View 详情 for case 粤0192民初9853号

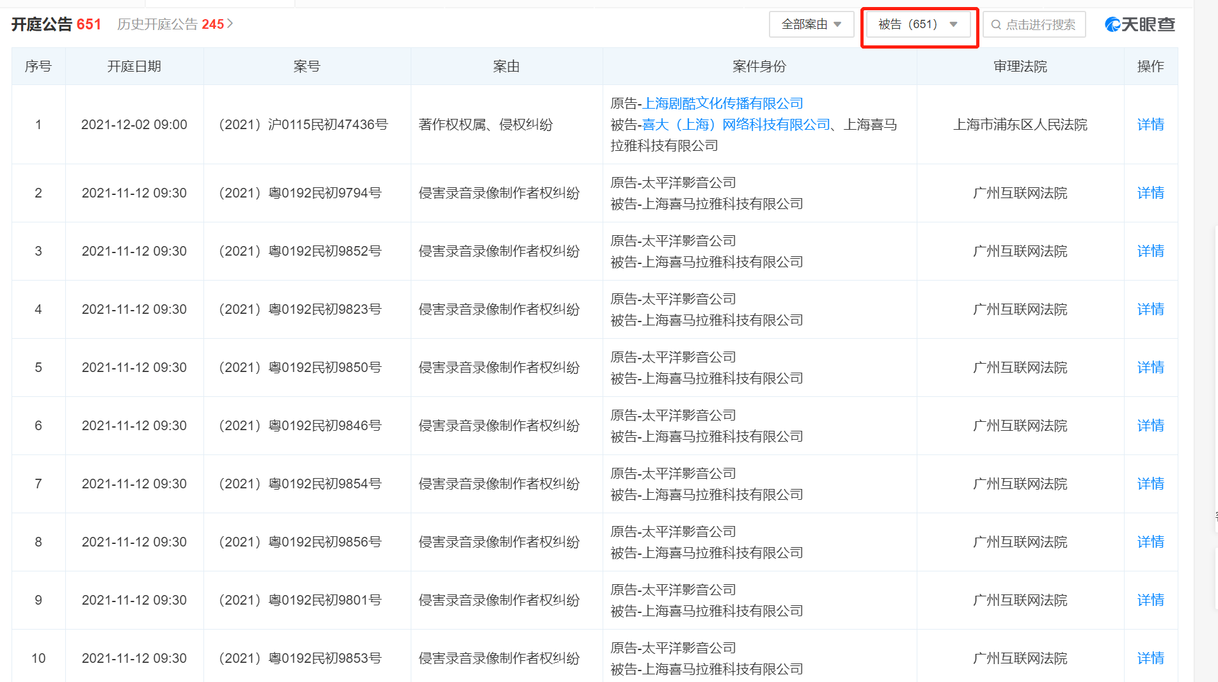tap(1150, 658)
